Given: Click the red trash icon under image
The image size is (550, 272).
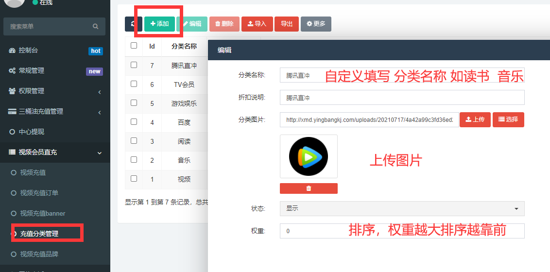Looking at the screenshot, I should [309, 188].
